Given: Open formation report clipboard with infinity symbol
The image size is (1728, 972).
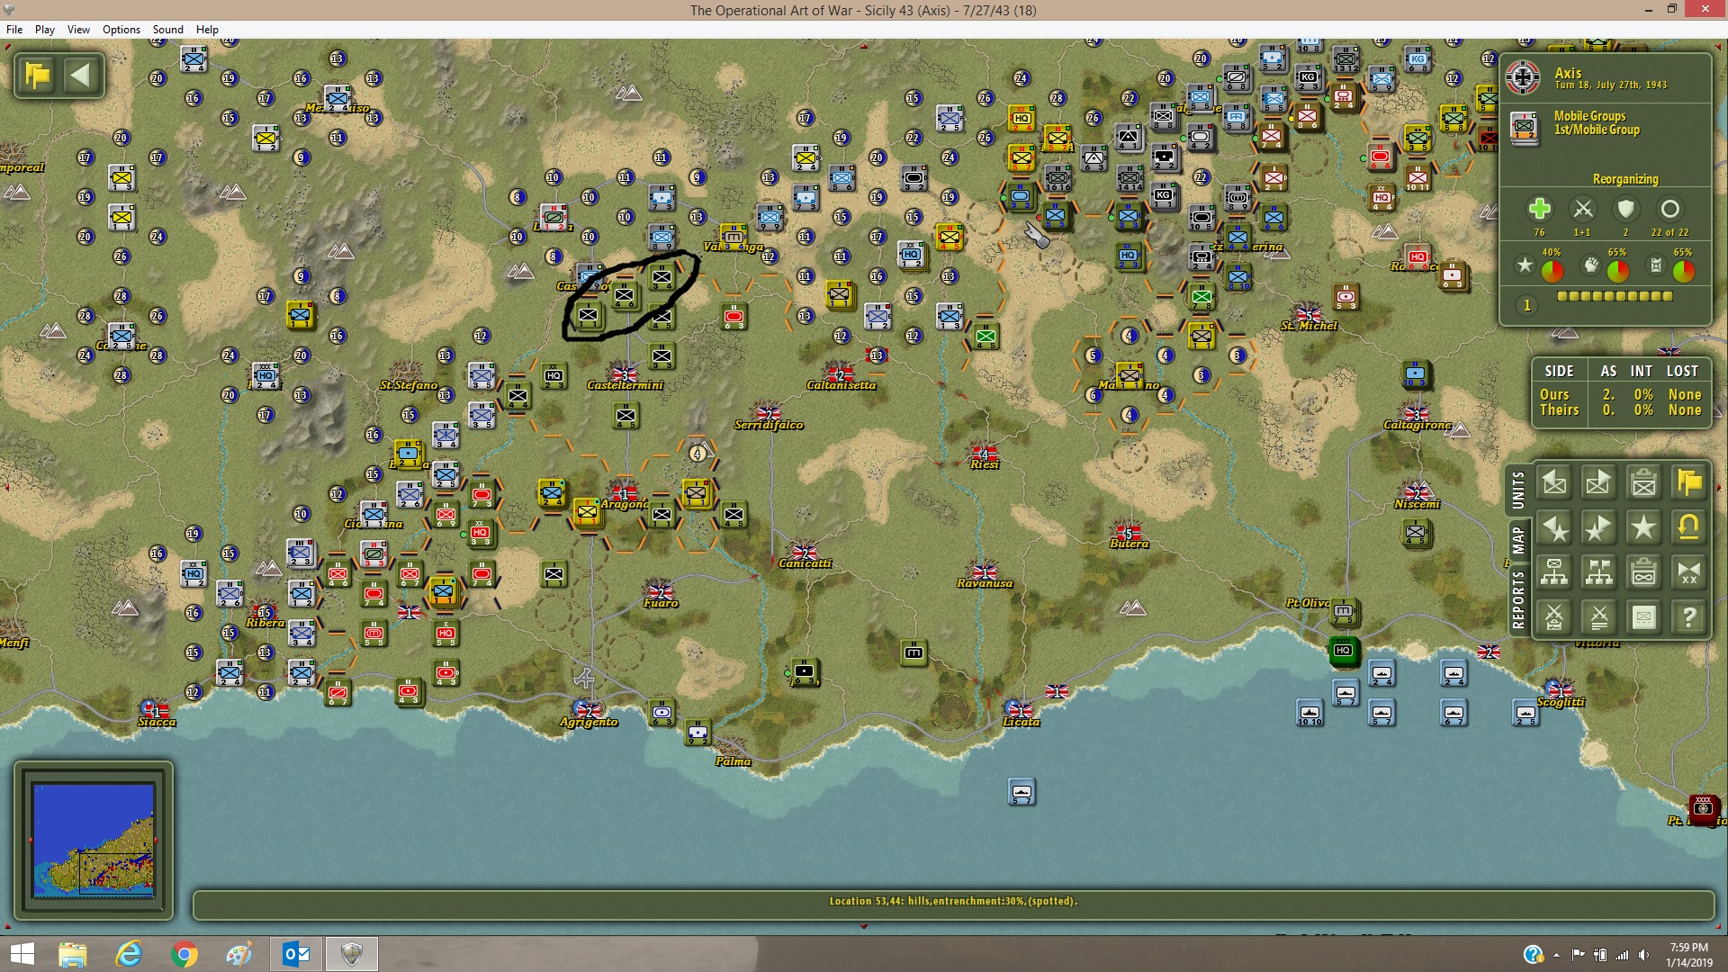Looking at the screenshot, I should click(x=1643, y=572).
